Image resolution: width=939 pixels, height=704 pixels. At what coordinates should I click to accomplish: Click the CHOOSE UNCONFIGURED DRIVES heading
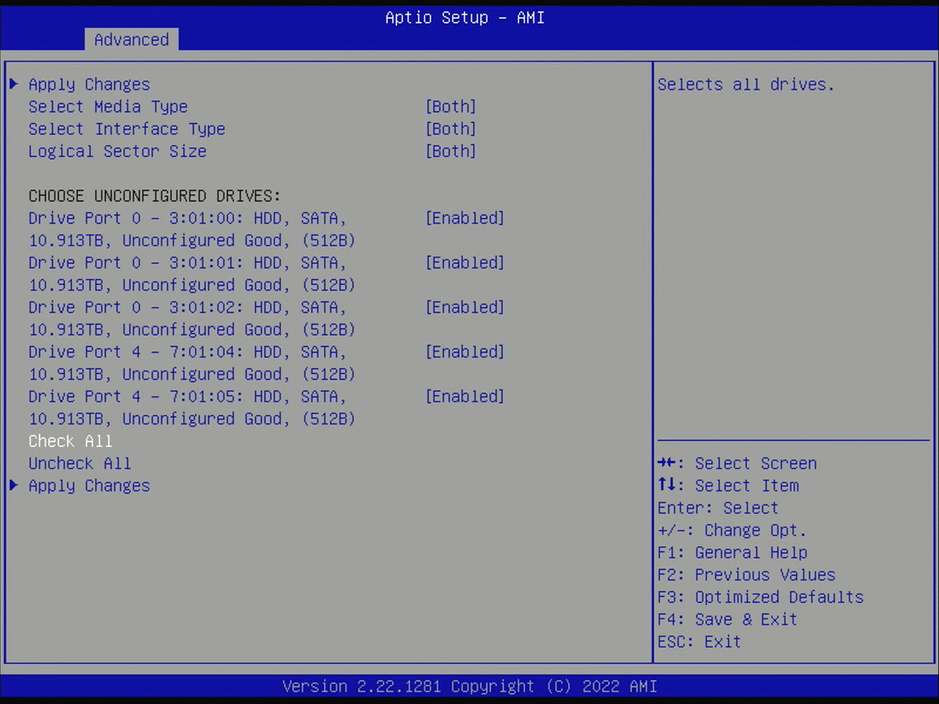click(155, 196)
